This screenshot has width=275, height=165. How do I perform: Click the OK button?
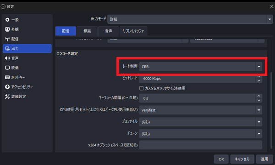(x=221, y=159)
